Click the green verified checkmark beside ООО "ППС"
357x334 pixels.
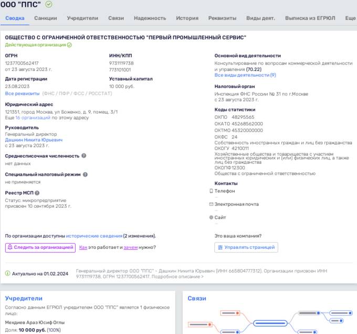(x=49, y=4)
